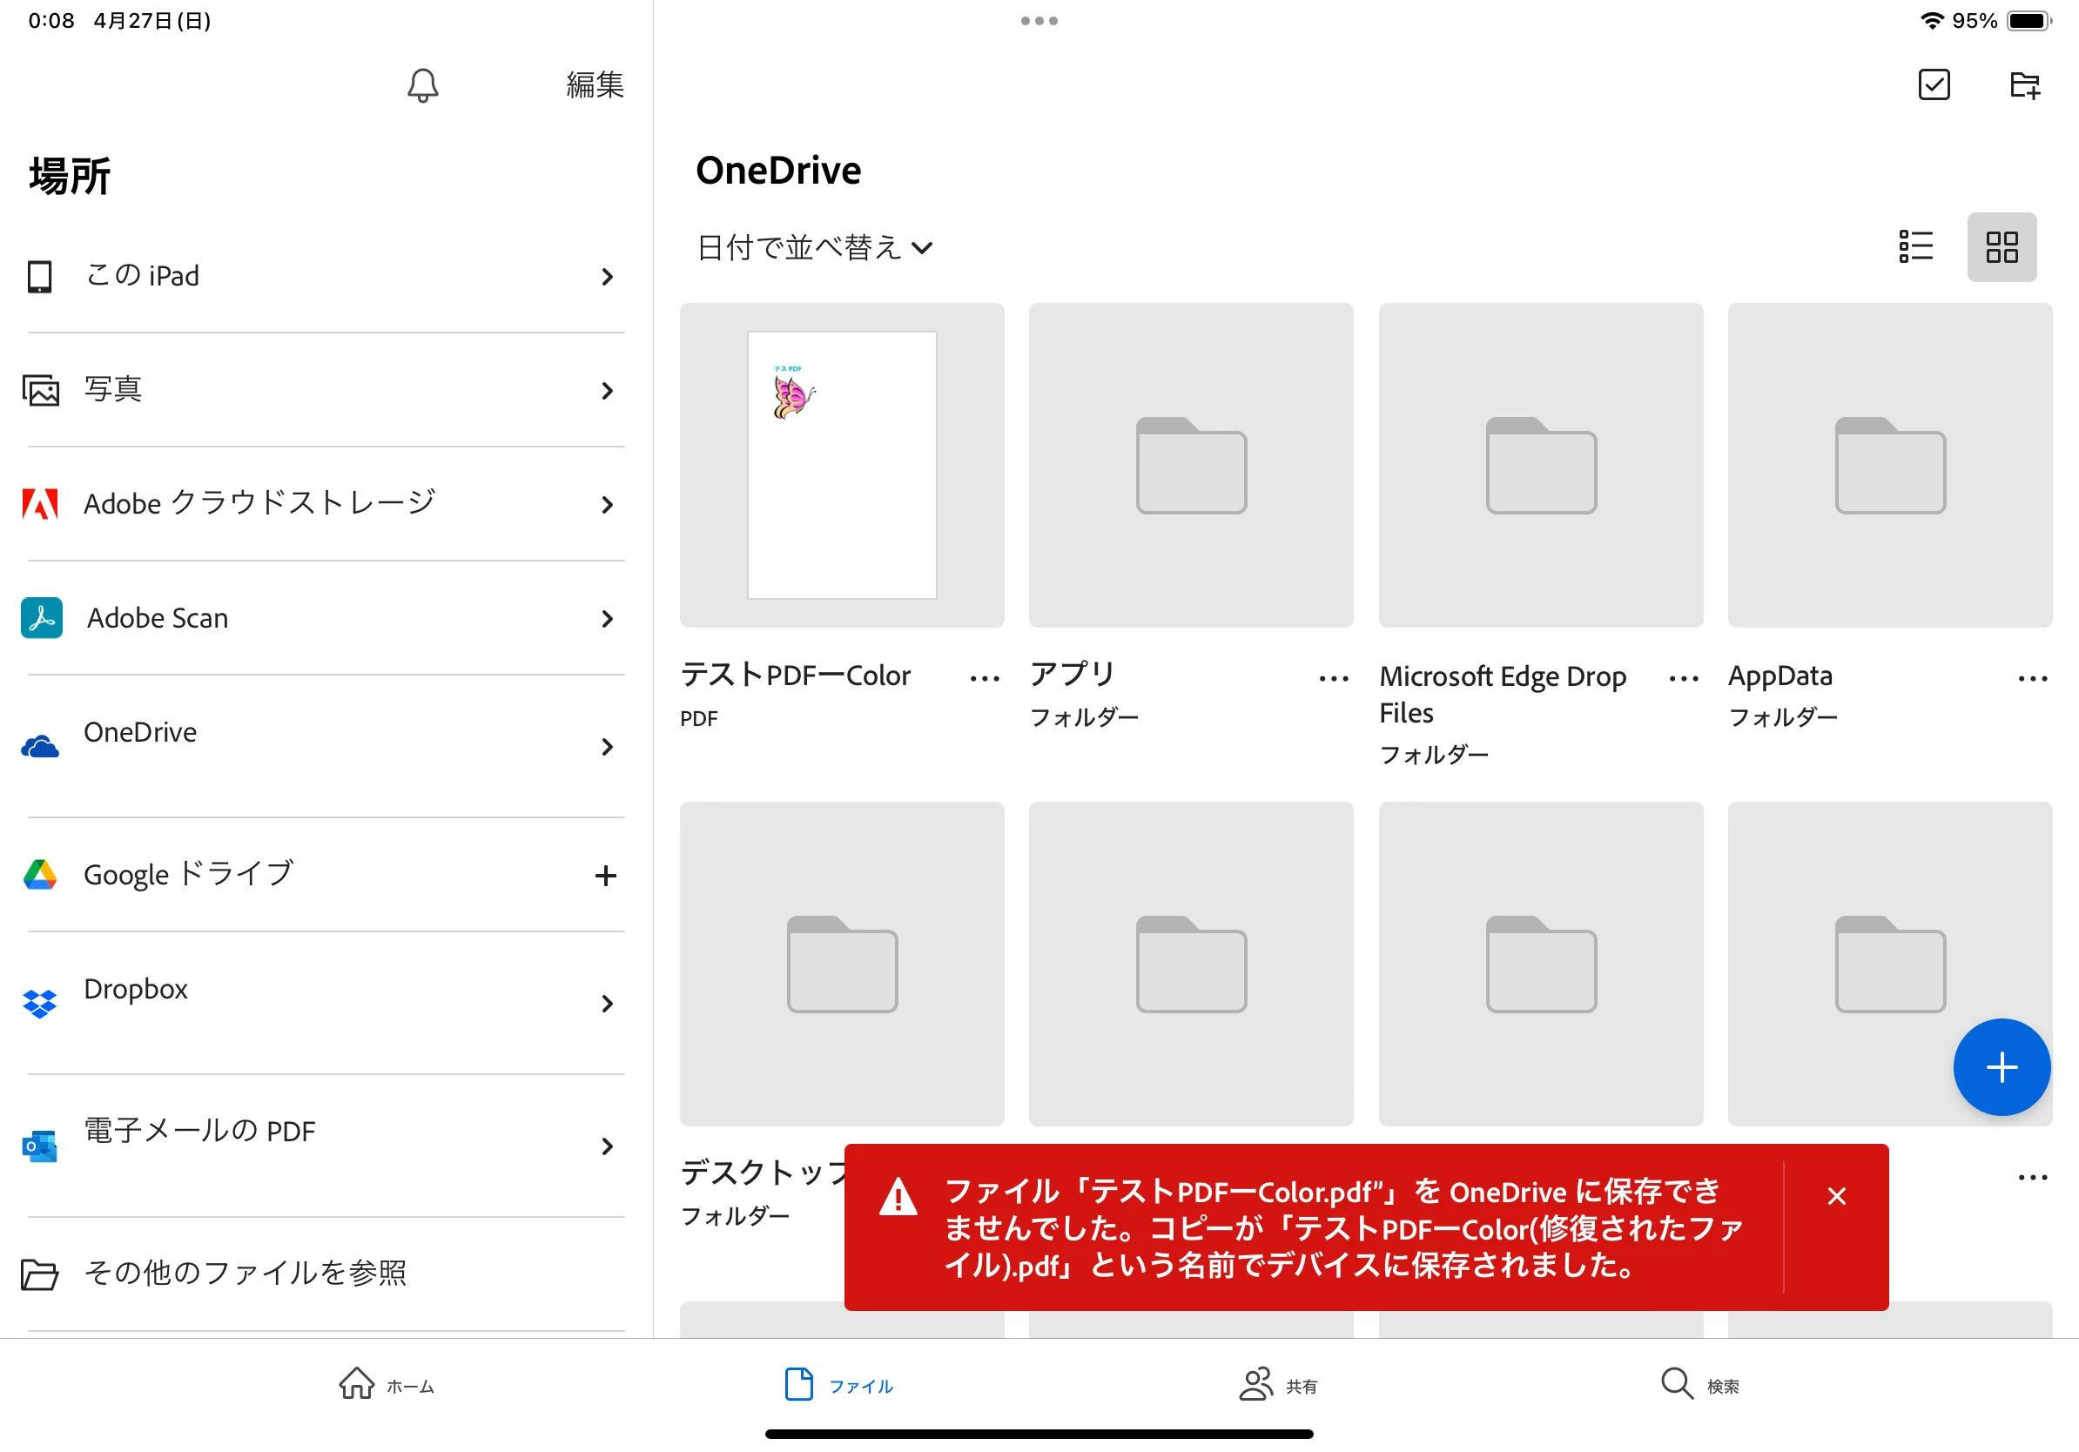Open the テストPDFーColor thumbnail

coord(841,466)
